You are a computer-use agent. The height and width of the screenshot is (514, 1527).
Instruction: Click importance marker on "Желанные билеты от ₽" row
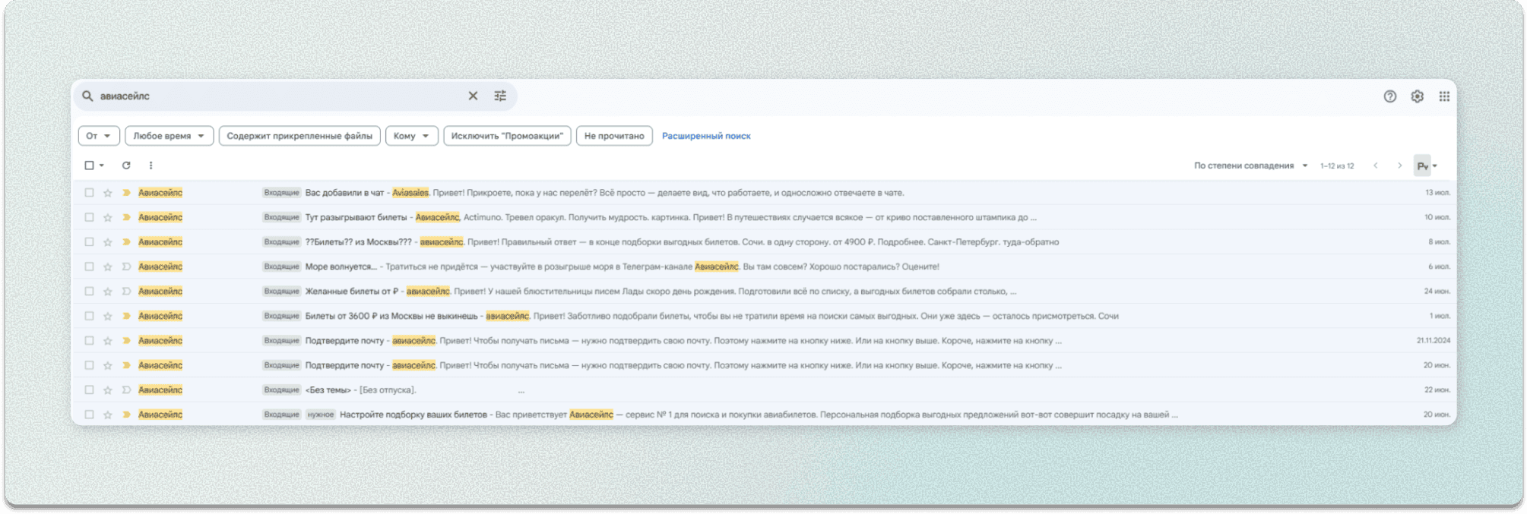coord(126,292)
